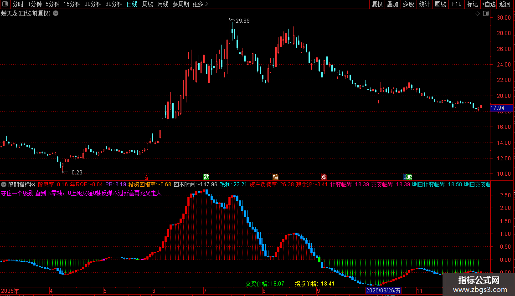This screenshot has width=515, height=296.
Task: Click the diamond icon in chart corner
Action: [478, 14]
